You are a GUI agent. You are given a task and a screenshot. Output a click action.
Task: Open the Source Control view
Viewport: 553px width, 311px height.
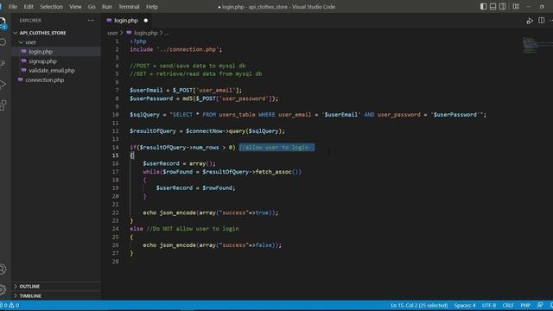coord(3,63)
